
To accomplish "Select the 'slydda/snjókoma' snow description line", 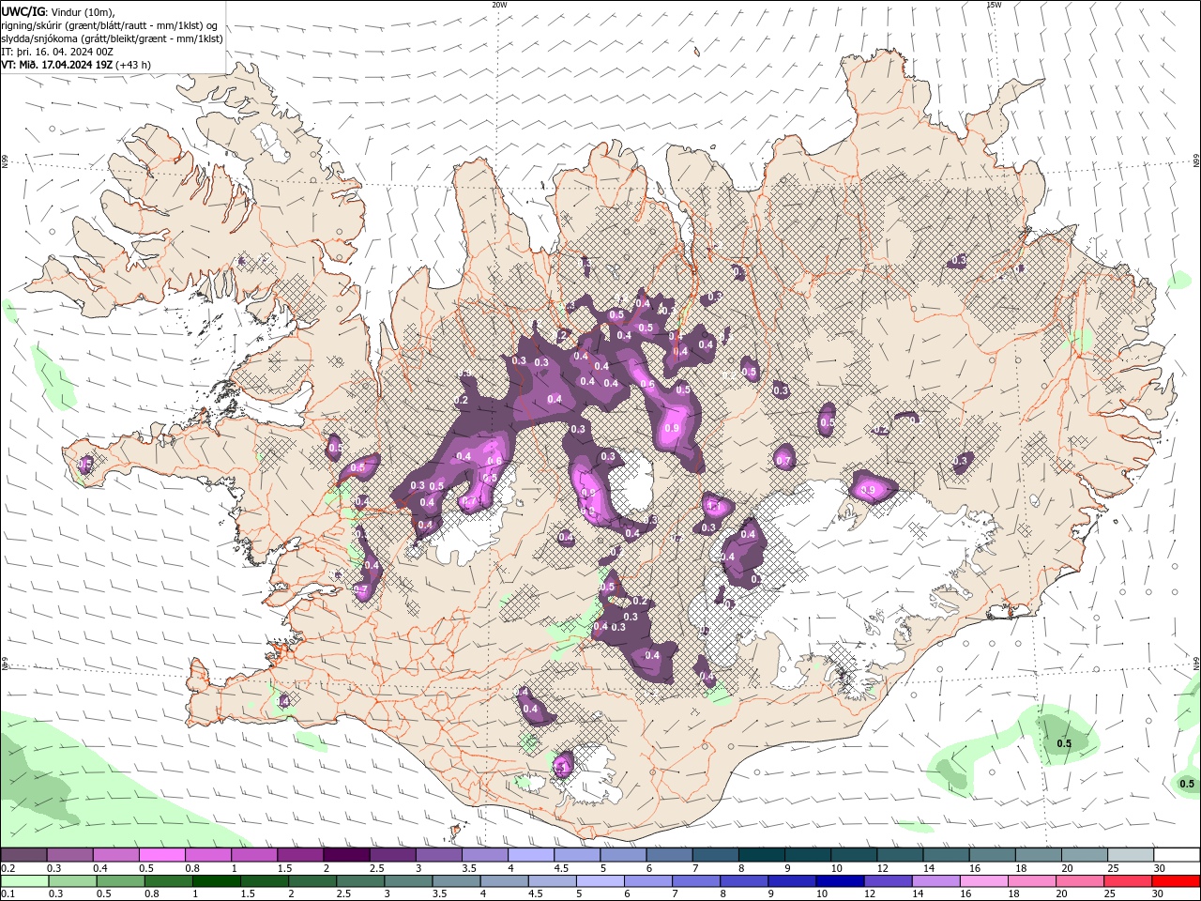I will 112,38.
